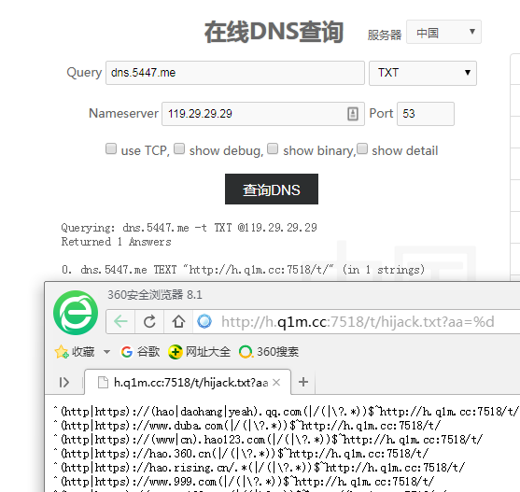The image size is (520, 492).
Task: Expand the TXT record type dropdown
Action: tap(423, 73)
